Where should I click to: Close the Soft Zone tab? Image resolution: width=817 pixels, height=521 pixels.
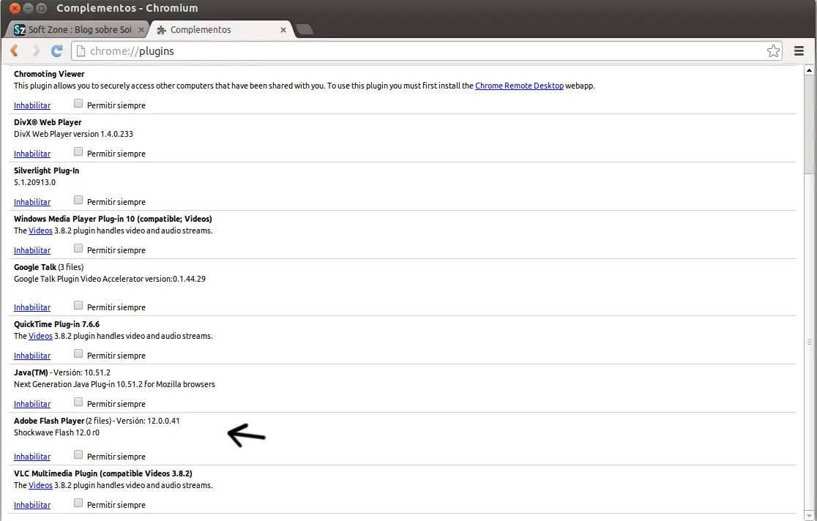tap(141, 30)
